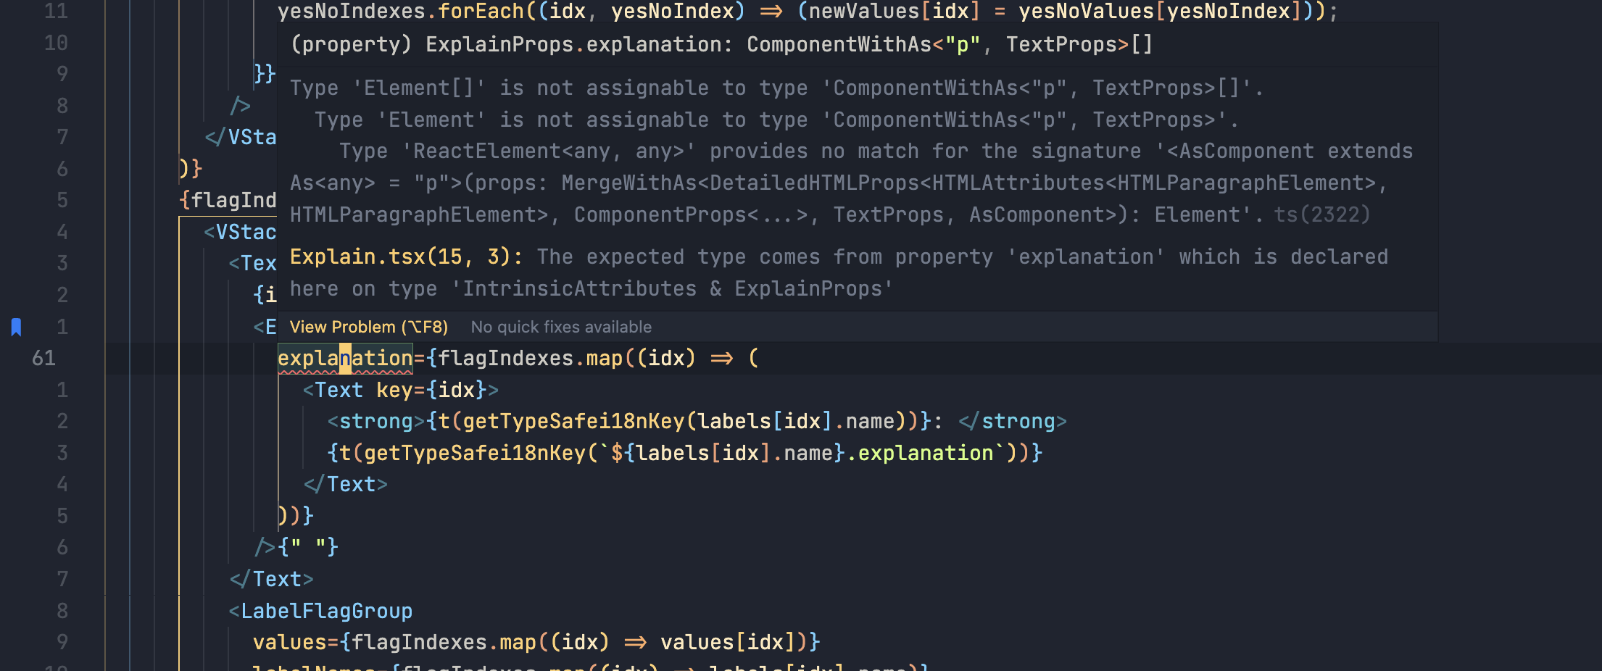
Task: Open View Problem link in hover popup
Action: 368,327
